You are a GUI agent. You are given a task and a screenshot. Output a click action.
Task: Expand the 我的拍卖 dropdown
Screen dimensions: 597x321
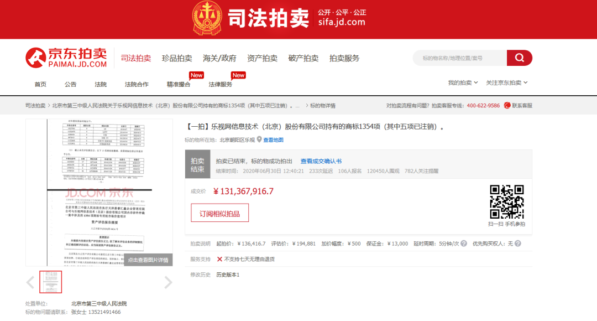pyautogui.click(x=463, y=82)
